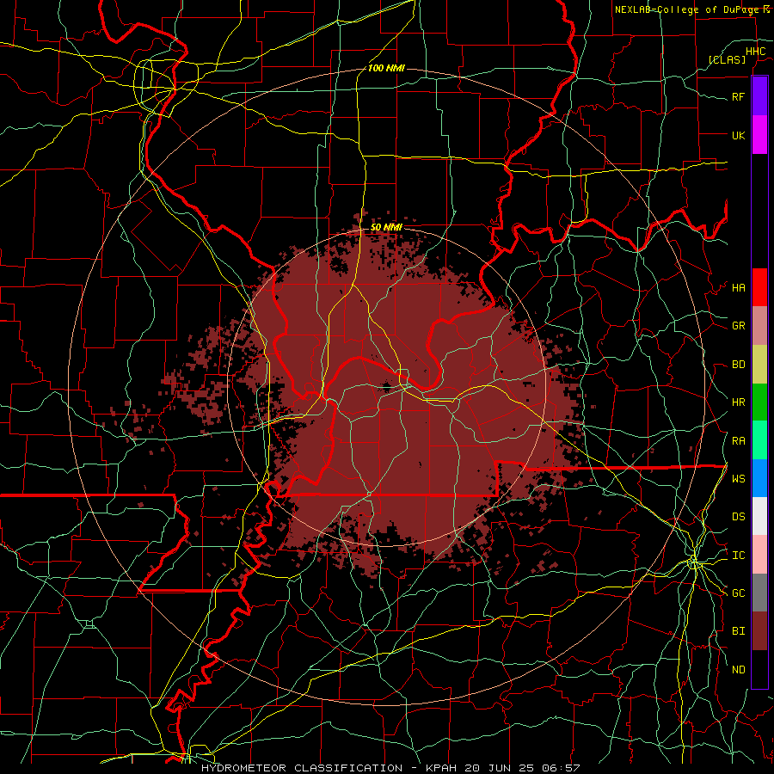Click the HR legend label

738,402
